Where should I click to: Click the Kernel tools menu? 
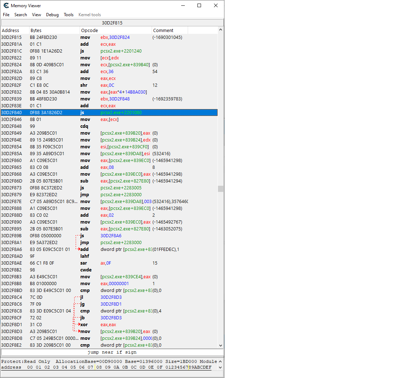point(90,15)
